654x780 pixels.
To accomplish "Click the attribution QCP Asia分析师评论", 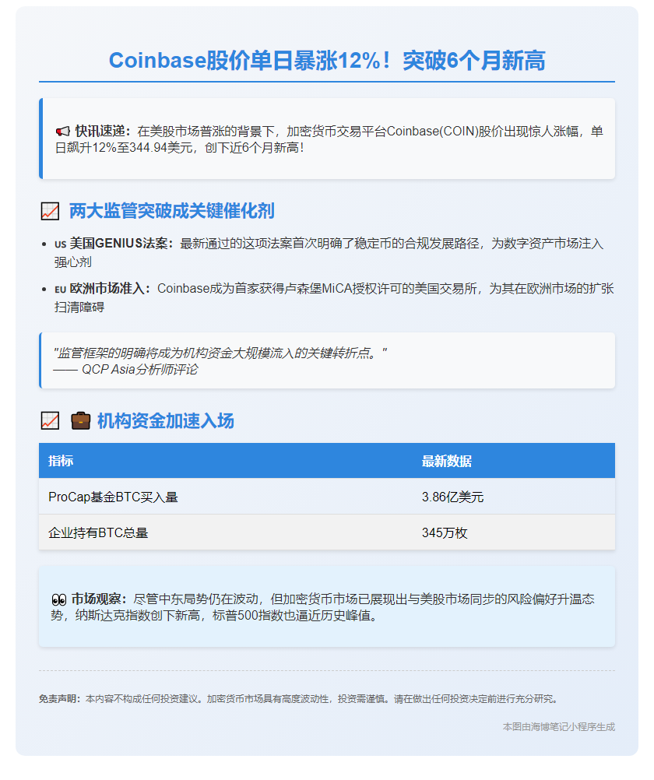I will [139, 370].
